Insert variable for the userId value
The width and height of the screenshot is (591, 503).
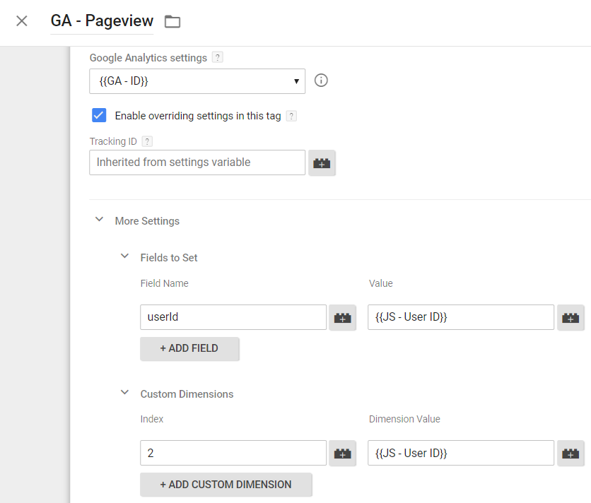570,318
